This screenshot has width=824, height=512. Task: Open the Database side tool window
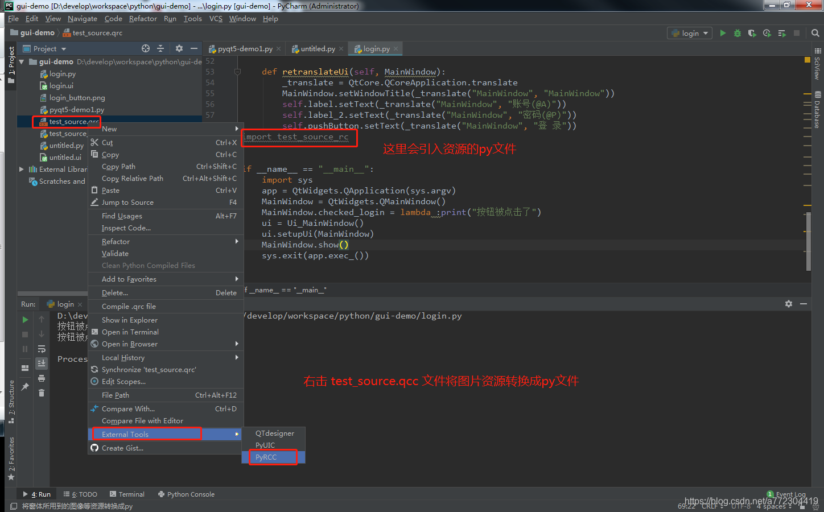click(x=818, y=110)
